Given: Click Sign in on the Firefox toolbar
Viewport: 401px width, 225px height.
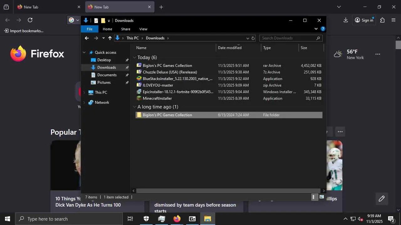Looking at the screenshot, I should click(x=364, y=20).
